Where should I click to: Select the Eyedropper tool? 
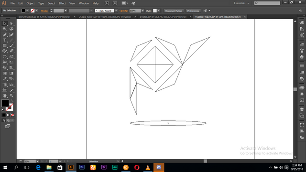(5, 79)
